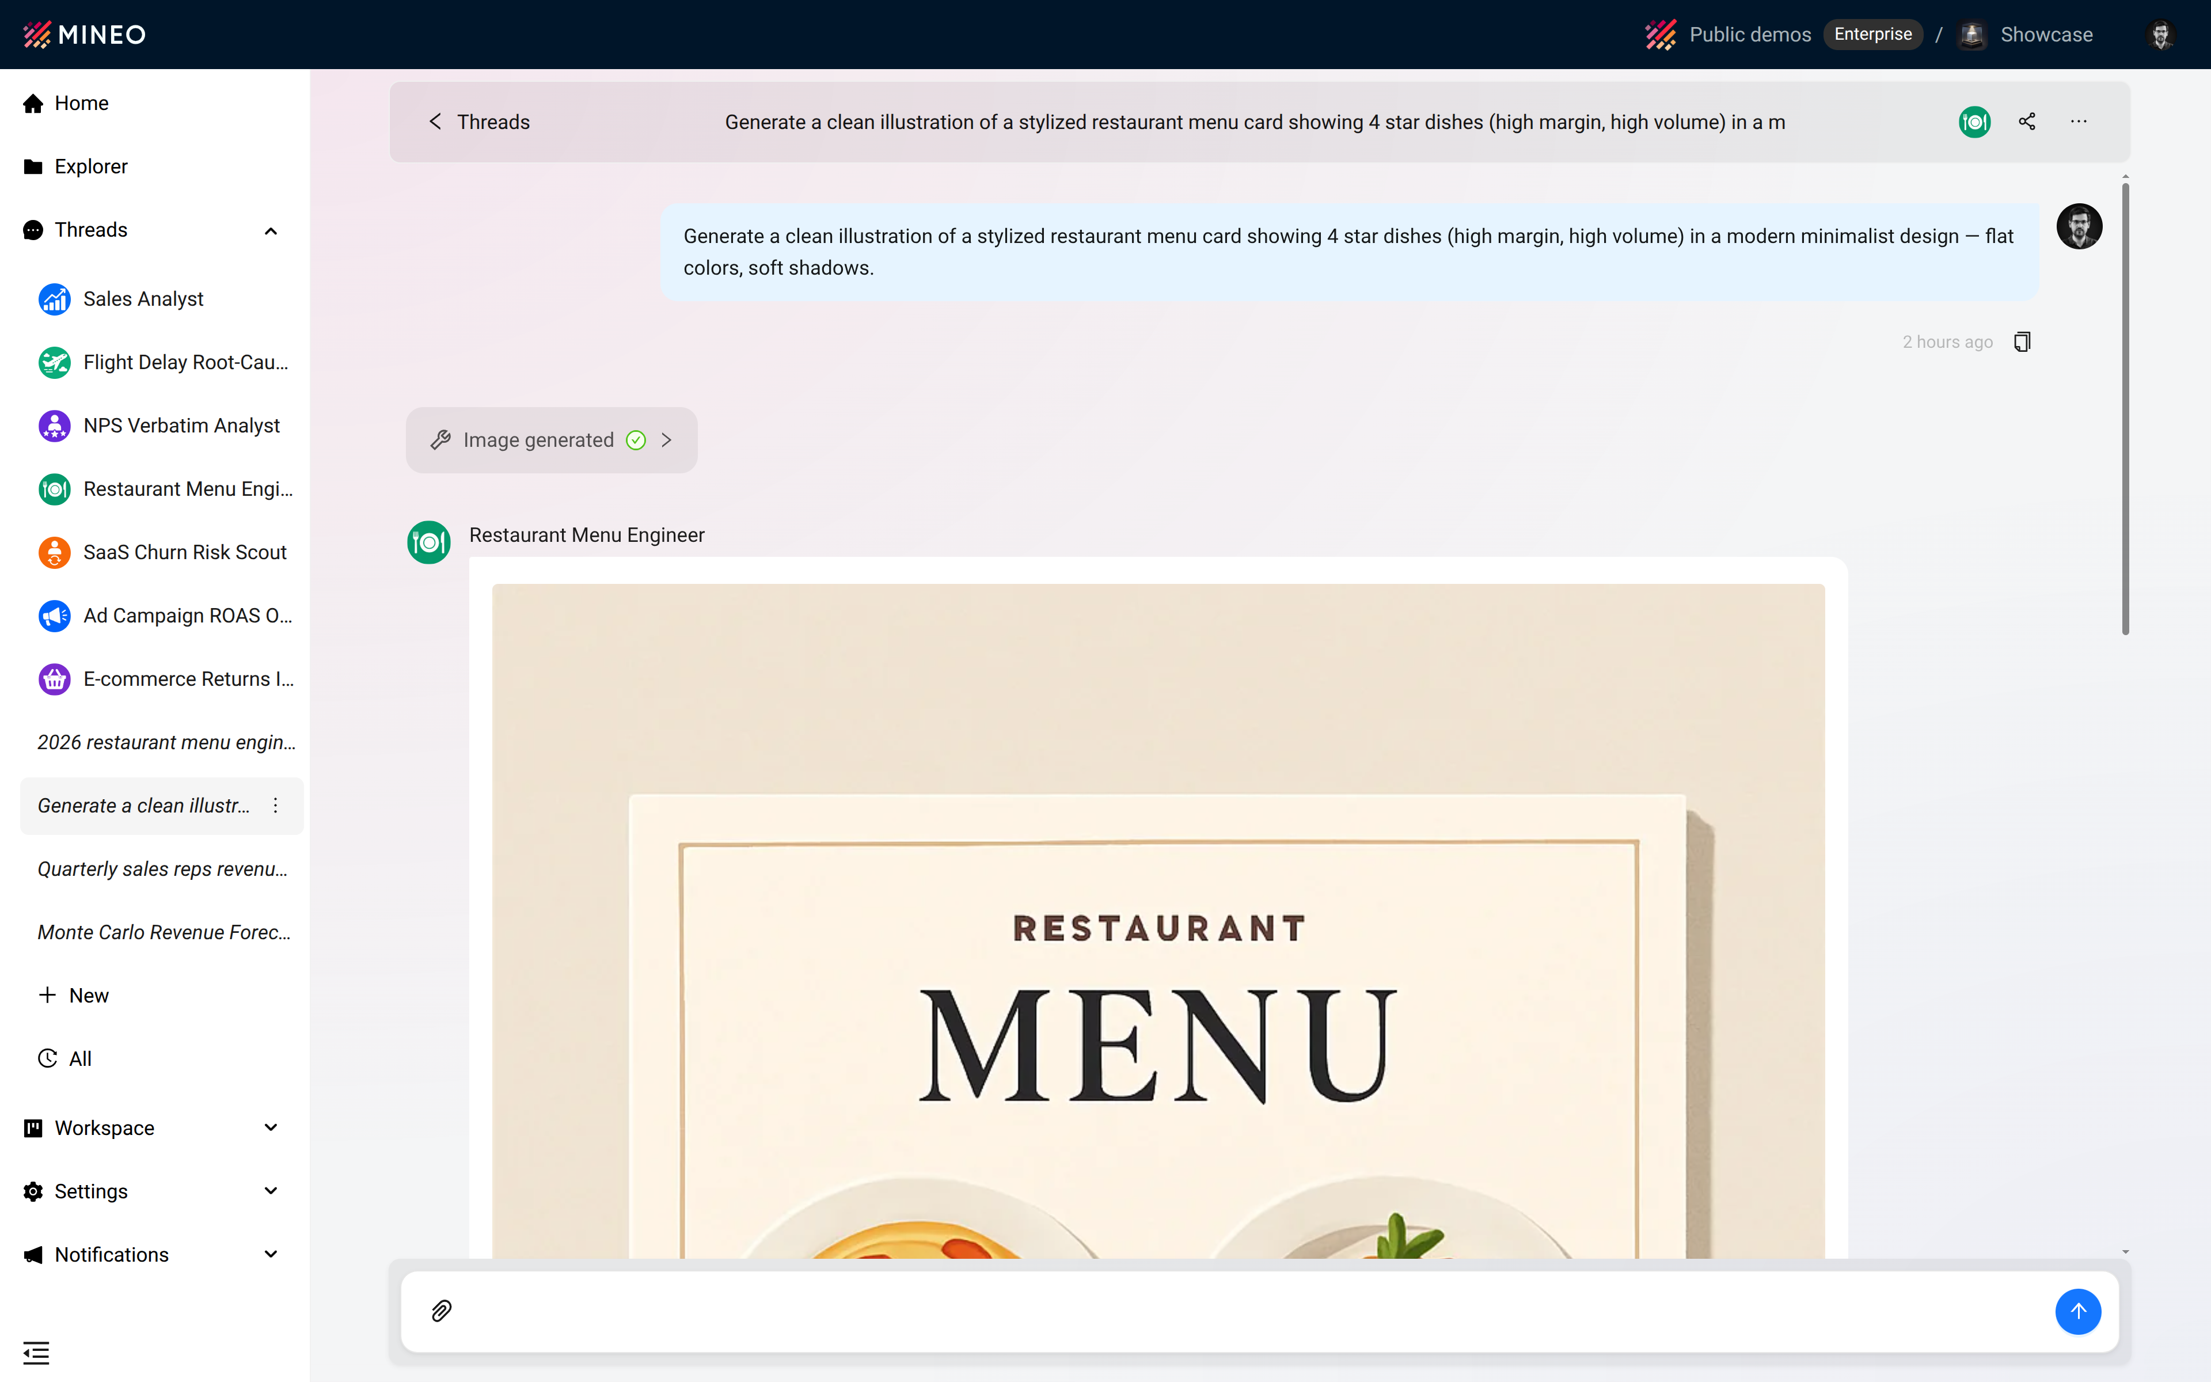2211x1382 pixels.
Task: Open SaaS Churn Risk Scout icon
Action: click(x=55, y=552)
